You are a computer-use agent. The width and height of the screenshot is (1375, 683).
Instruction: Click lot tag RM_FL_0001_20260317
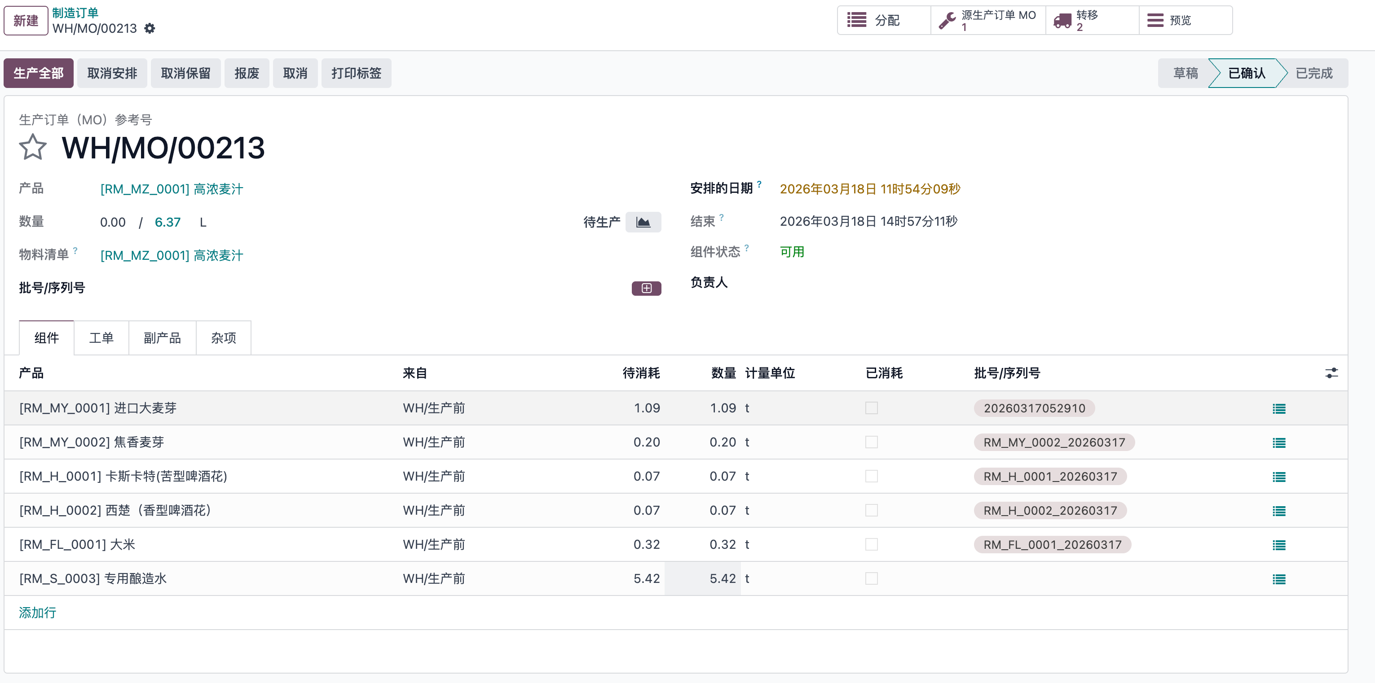pos(1052,545)
